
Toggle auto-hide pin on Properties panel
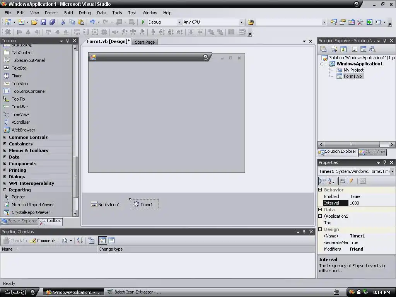385,162
